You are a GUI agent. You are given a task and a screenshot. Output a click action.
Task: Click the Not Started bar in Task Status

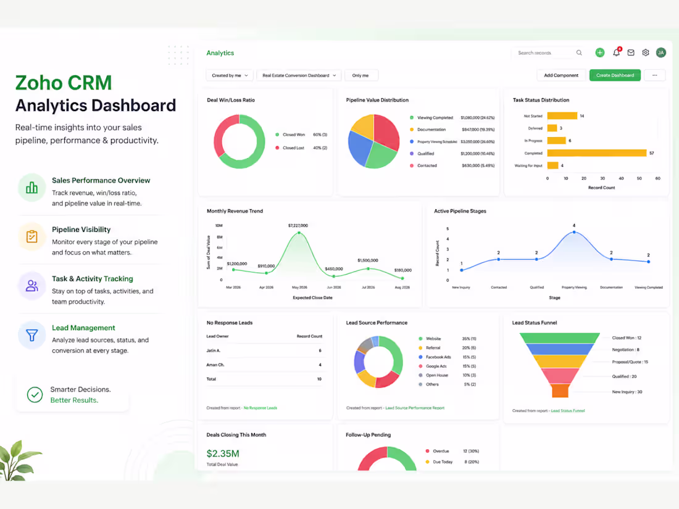click(x=562, y=115)
